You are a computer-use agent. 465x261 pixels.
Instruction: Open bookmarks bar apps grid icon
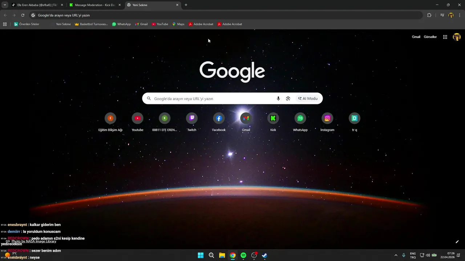click(x=5, y=24)
